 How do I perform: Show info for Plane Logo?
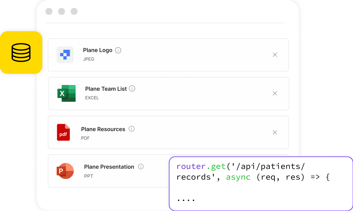[x=118, y=50]
